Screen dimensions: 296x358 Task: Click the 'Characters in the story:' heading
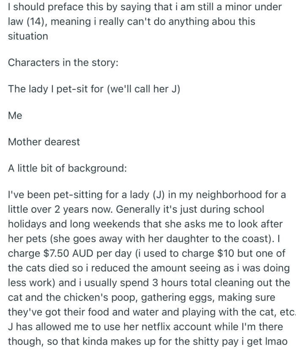(x=63, y=63)
